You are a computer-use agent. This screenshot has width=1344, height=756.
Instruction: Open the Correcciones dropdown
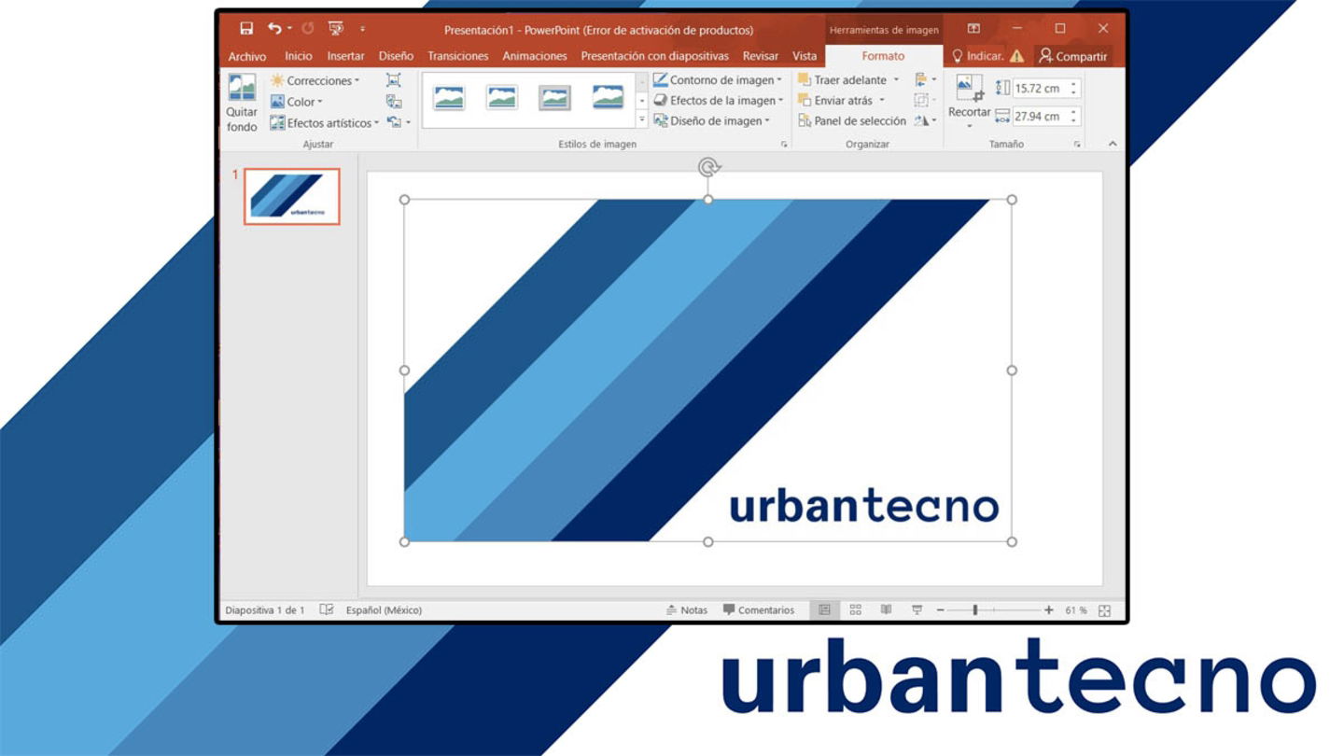(315, 81)
